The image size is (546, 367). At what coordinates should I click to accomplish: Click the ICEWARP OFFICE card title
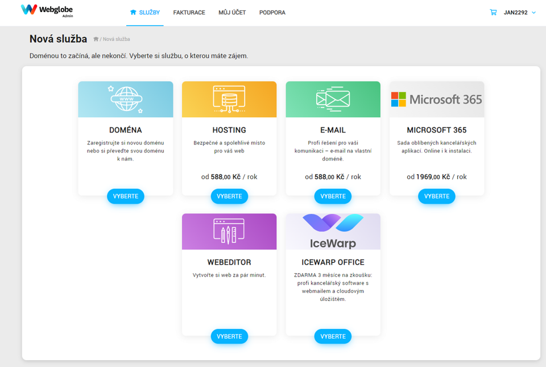(333, 262)
